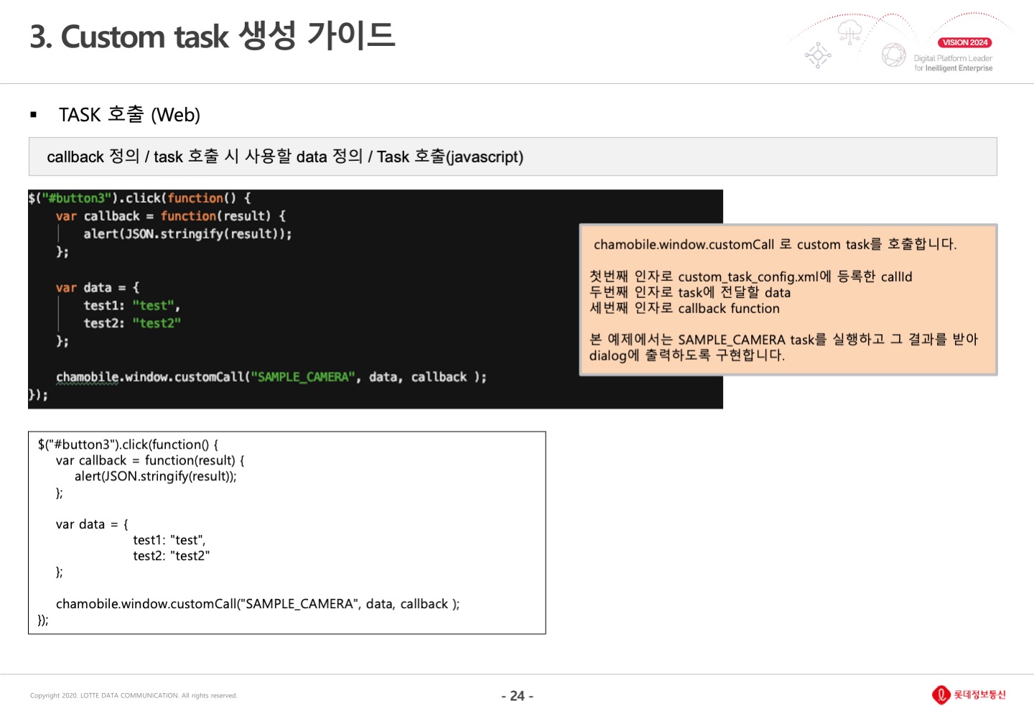This screenshot has height=716, width=1034.
Task: Click 'var callback = function(result) {' in white text box
Action: (150, 460)
